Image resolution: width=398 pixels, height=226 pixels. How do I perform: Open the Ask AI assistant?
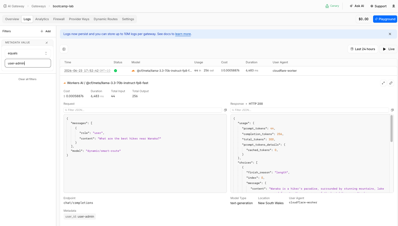[357, 6]
